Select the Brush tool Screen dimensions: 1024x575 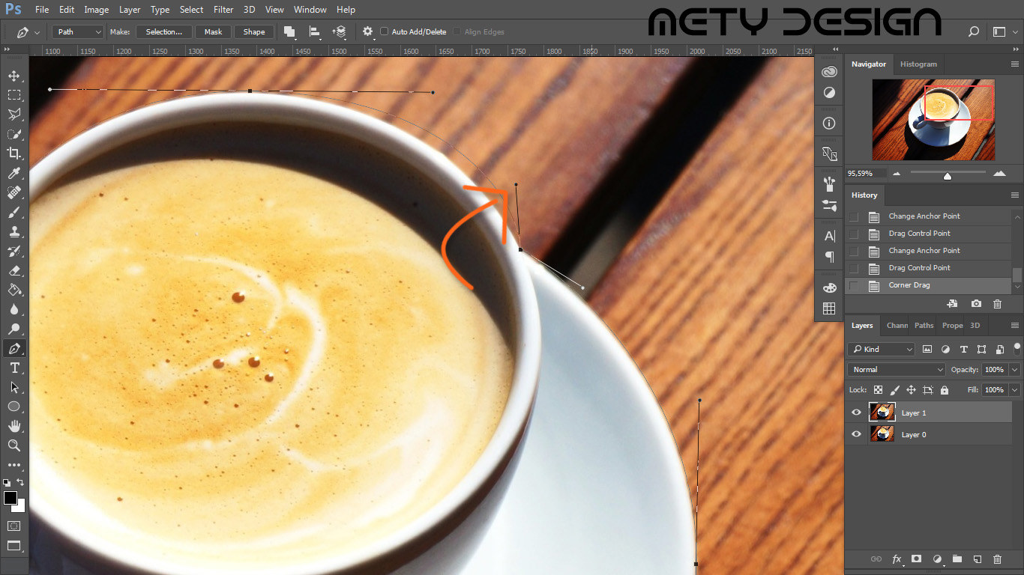[x=13, y=212]
